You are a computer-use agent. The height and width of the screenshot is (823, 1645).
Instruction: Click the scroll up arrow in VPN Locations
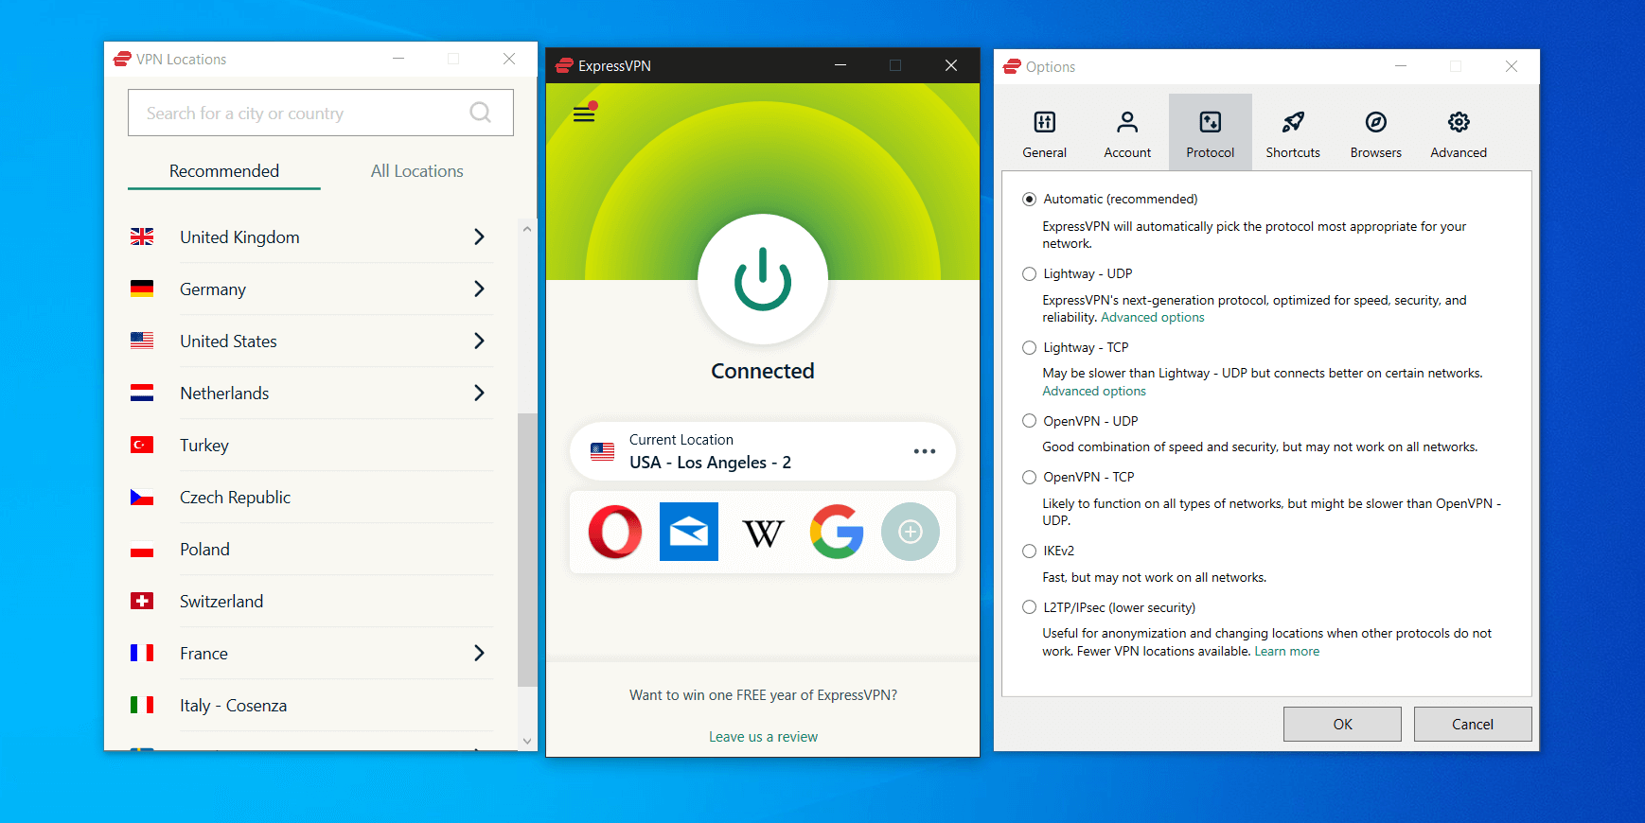click(x=527, y=229)
